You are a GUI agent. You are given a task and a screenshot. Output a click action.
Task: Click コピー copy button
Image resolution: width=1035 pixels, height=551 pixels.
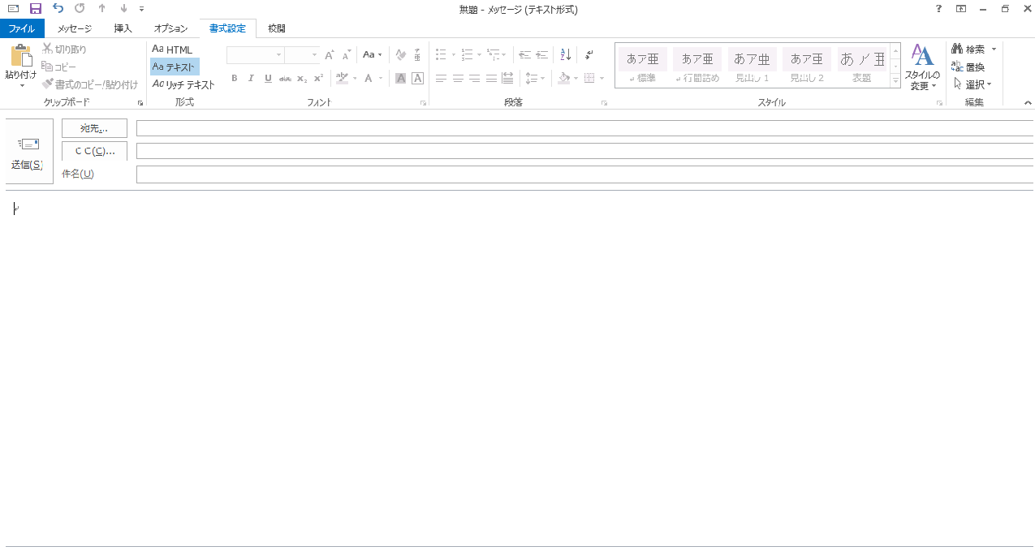[59, 67]
